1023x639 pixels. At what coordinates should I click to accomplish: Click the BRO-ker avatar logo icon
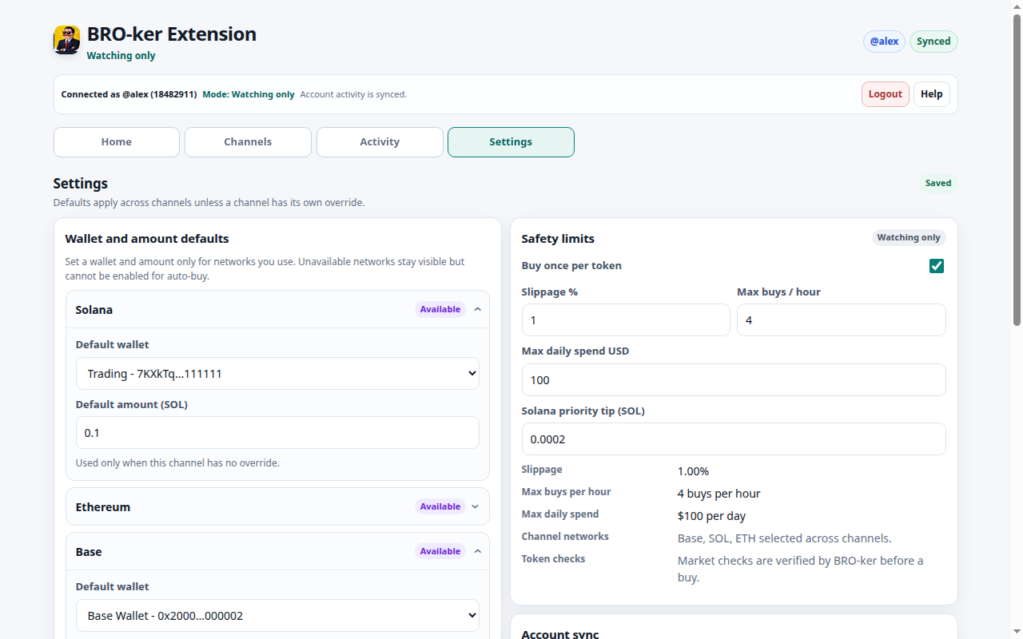coord(66,39)
